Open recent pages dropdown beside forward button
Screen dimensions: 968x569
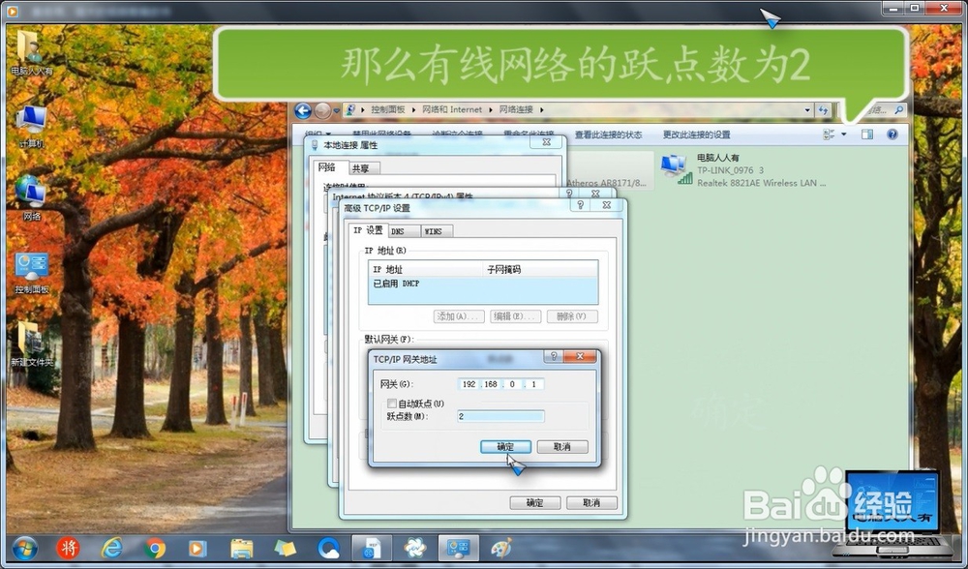pos(337,111)
